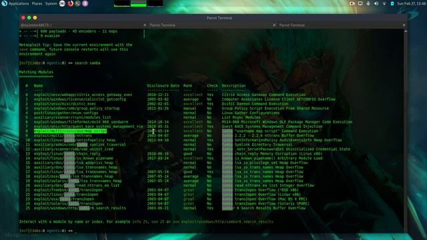
Task: Click the setinfopolicy_heap module name
Action: [x=75, y=140]
